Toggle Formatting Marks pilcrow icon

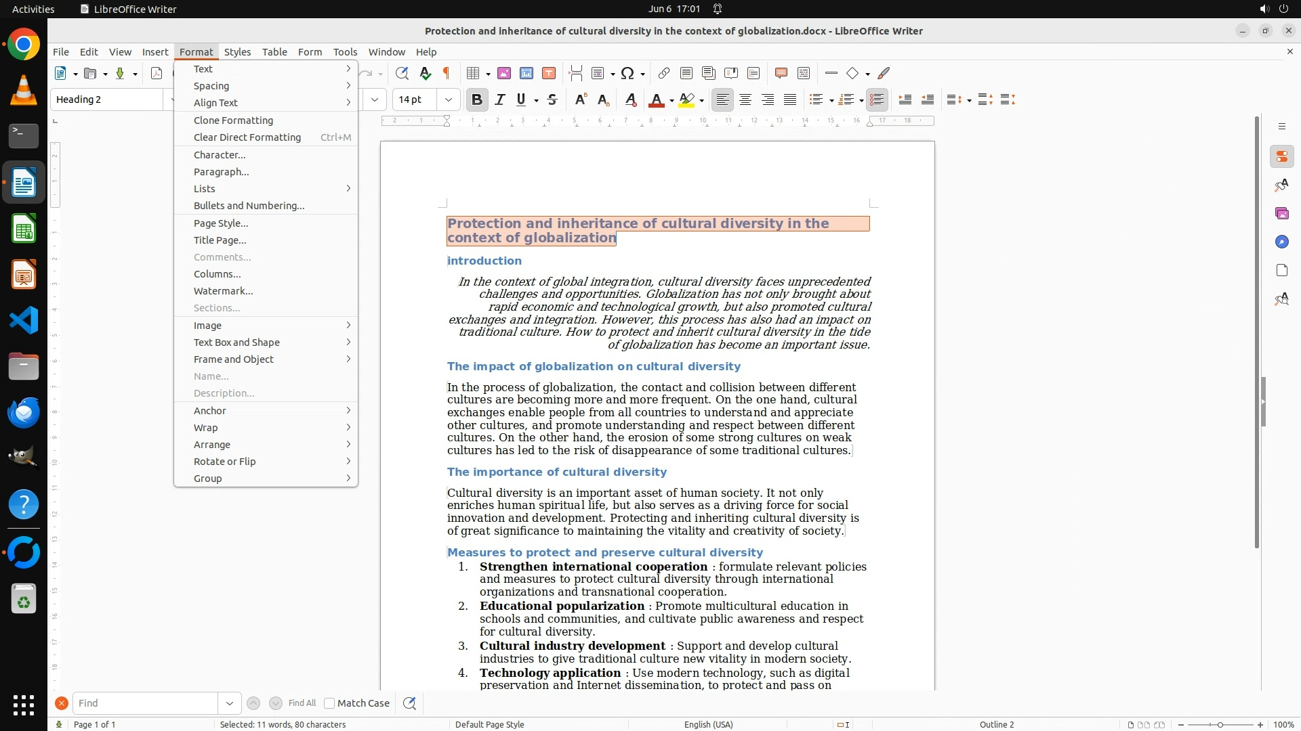(447, 73)
